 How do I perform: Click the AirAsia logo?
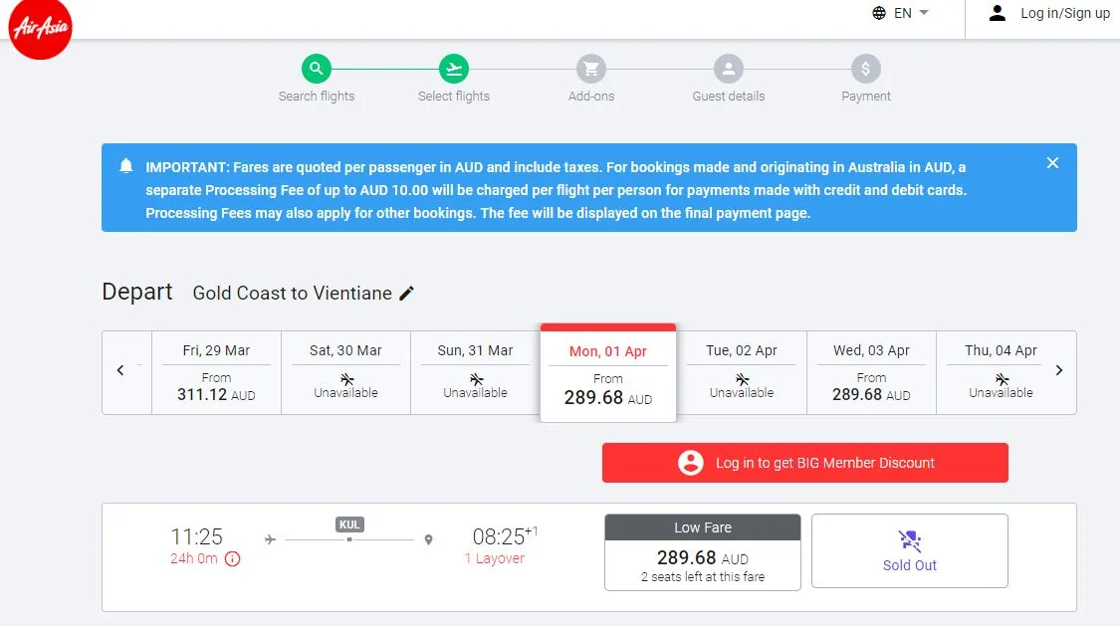pyautogui.click(x=42, y=29)
